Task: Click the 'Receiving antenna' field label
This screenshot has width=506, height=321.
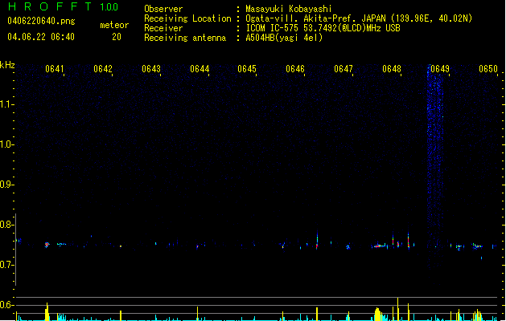Action: (185, 38)
